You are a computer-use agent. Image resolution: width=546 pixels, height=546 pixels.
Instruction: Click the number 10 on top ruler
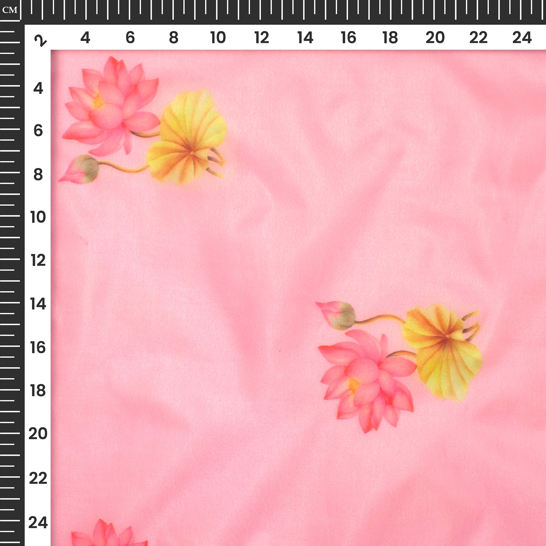(218, 38)
